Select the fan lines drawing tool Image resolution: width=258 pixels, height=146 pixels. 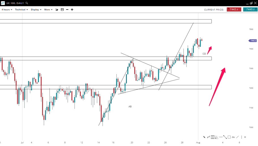(x=217, y=137)
